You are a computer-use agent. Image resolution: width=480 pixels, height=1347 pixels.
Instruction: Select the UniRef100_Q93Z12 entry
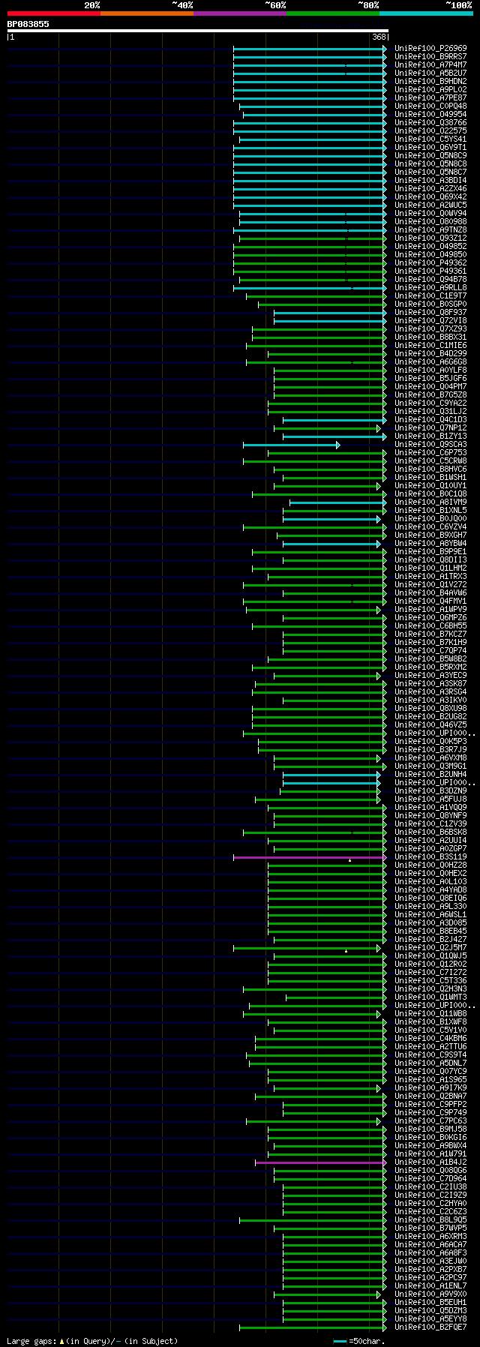pyautogui.click(x=430, y=238)
